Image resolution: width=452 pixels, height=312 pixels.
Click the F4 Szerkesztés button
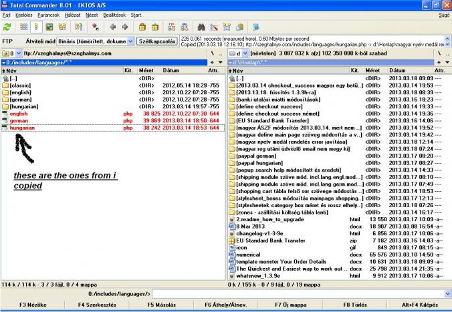pyautogui.click(x=97, y=305)
